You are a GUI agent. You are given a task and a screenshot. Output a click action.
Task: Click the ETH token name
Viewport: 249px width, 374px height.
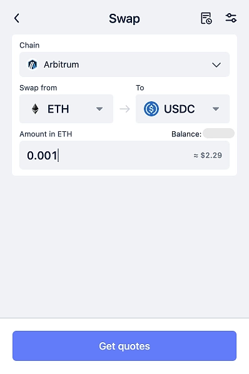pyautogui.click(x=58, y=109)
